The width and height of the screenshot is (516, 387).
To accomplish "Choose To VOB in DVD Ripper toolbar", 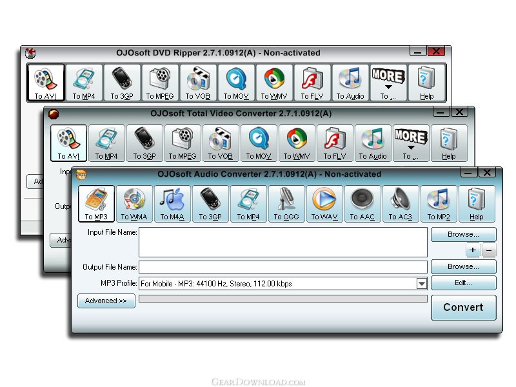I will tap(198, 83).
